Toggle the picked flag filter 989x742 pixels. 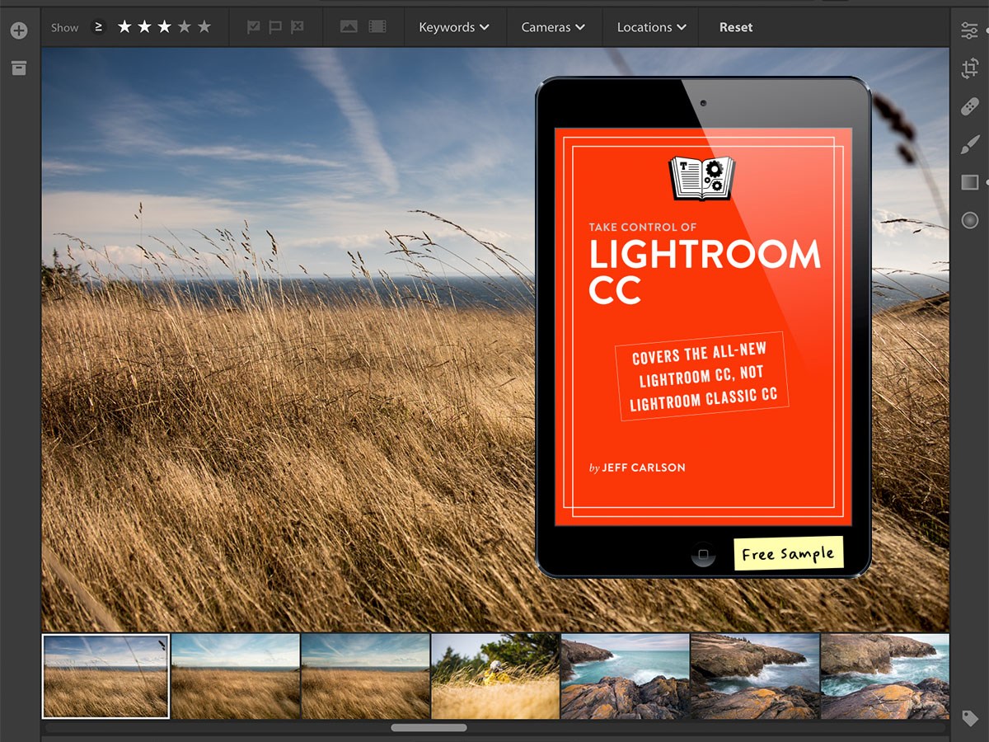254,27
